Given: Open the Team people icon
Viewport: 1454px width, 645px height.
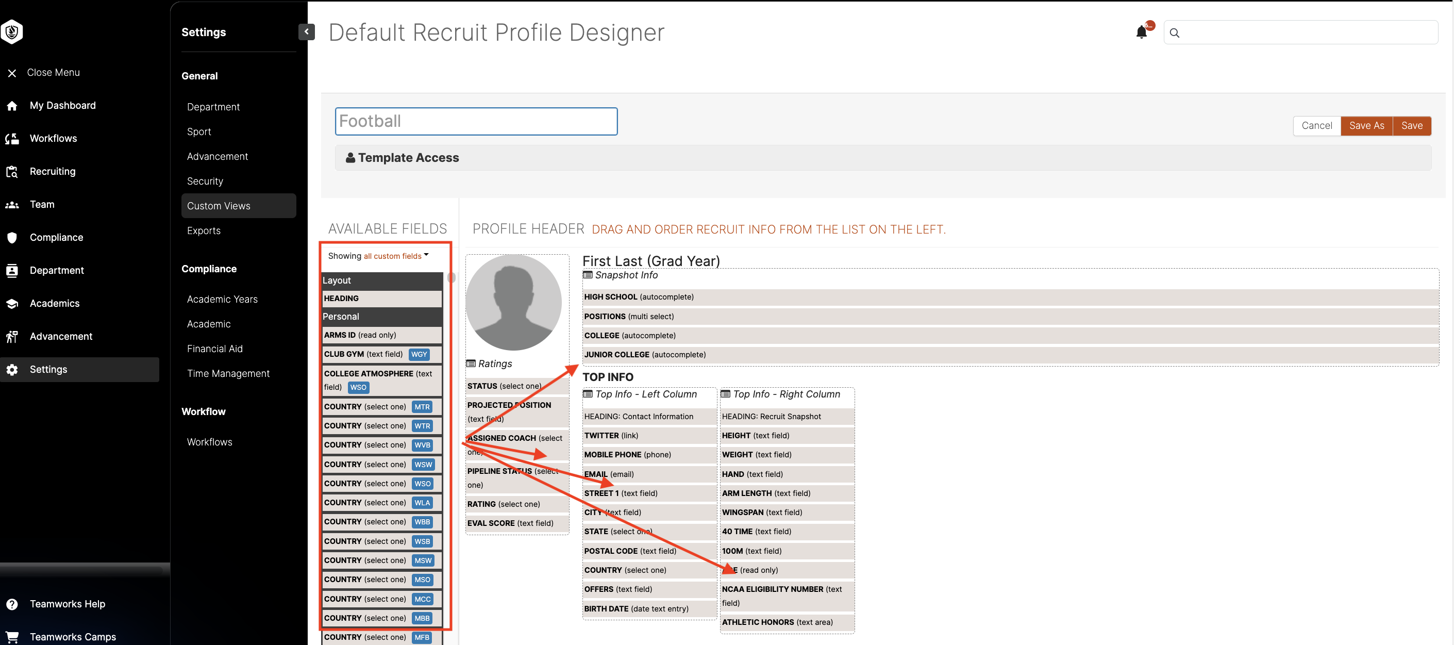Looking at the screenshot, I should (x=12, y=205).
